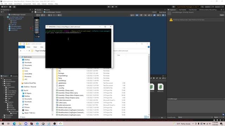Viewport: 225px width, 126px height.
Task: Select second C# script thumbnail in Project
Action: pyautogui.click(x=160, y=87)
